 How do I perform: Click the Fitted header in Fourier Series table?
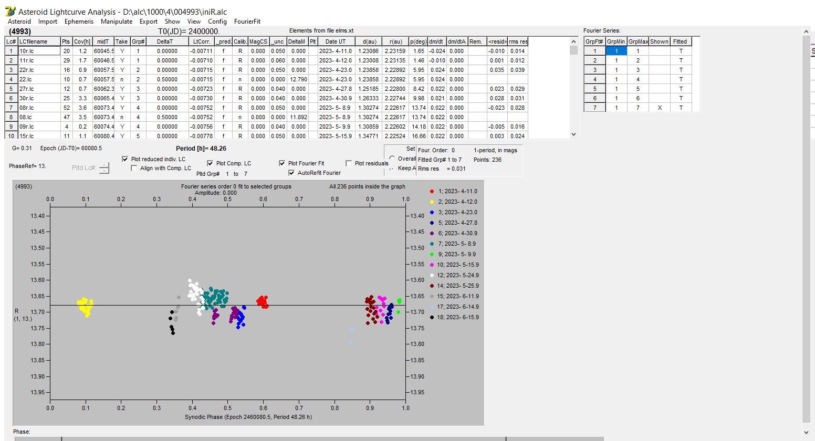680,41
